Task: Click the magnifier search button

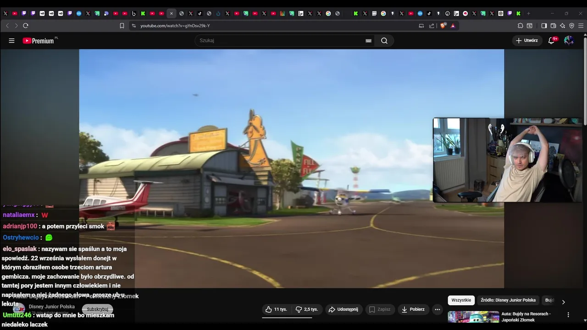Action: (x=384, y=40)
